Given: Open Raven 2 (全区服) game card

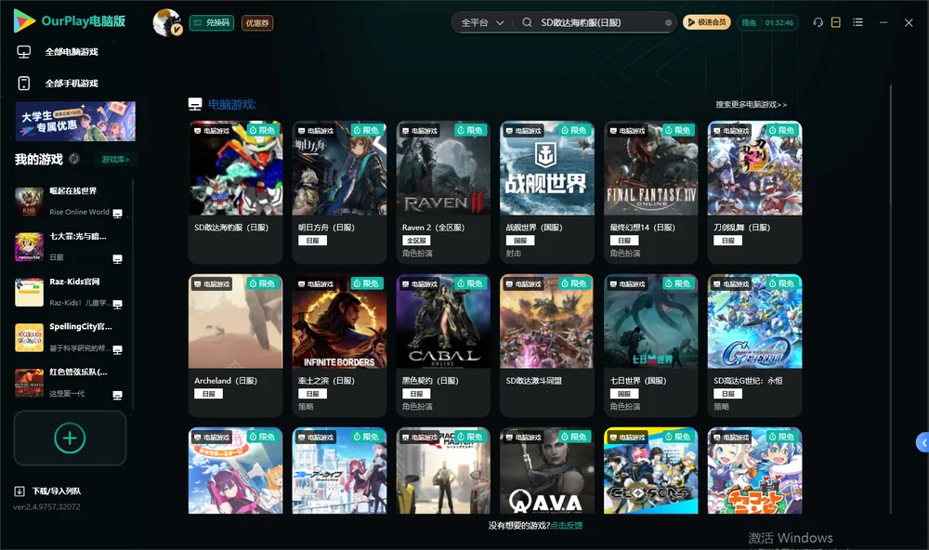Looking at the screenshot, I should [443, 192].
